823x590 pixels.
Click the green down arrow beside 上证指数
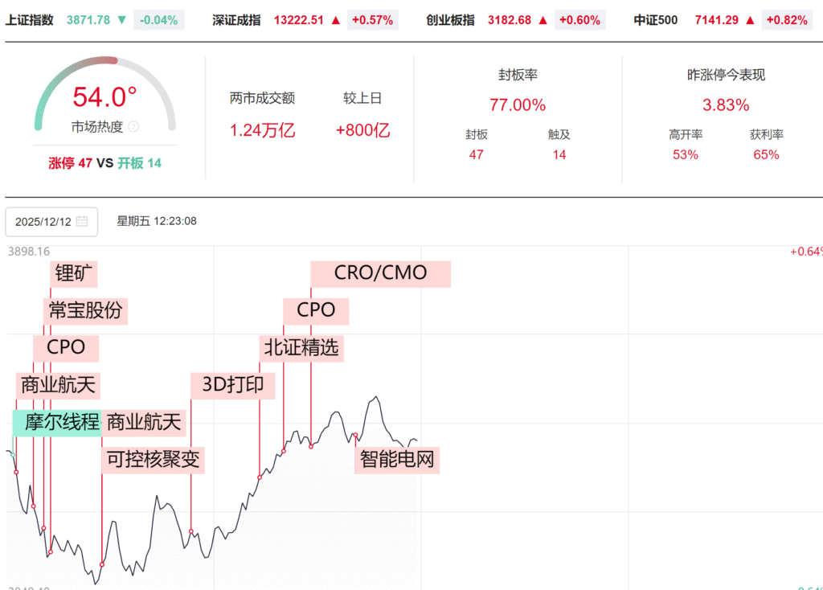121,20
